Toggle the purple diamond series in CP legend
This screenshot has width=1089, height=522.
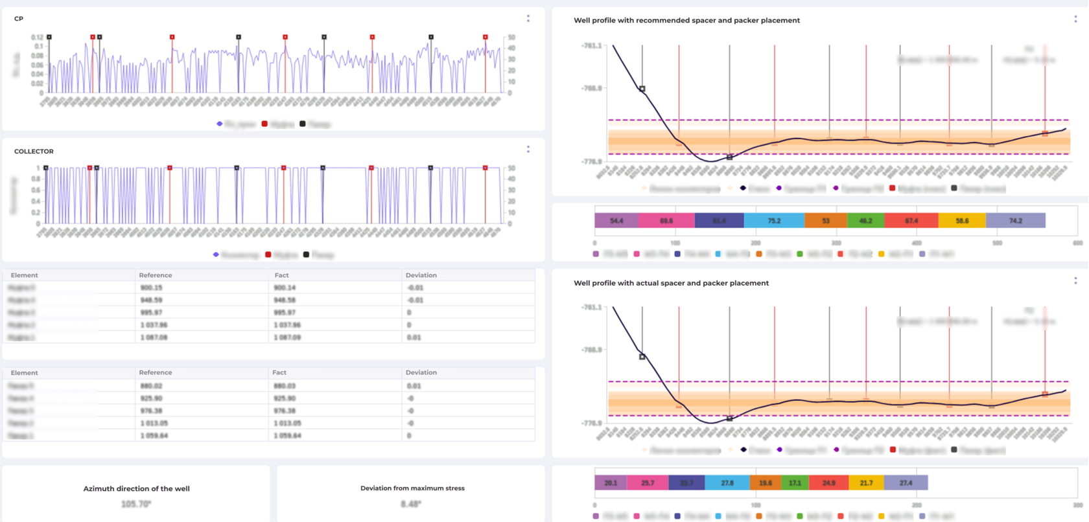click(x=236, y=124)
